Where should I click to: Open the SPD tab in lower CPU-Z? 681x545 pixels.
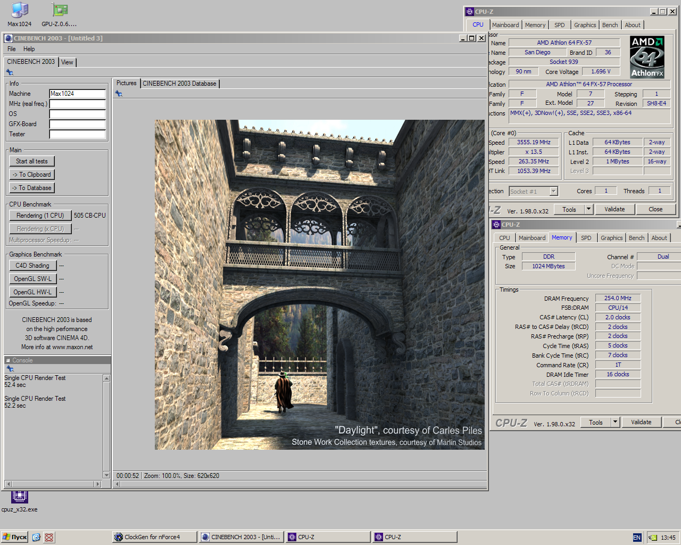coord(586,238)
